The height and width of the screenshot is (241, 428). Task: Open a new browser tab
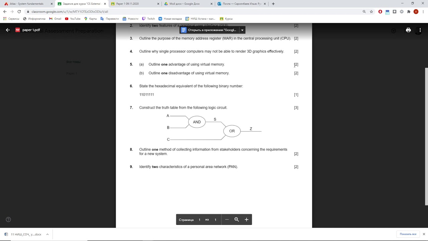point(273,4)
